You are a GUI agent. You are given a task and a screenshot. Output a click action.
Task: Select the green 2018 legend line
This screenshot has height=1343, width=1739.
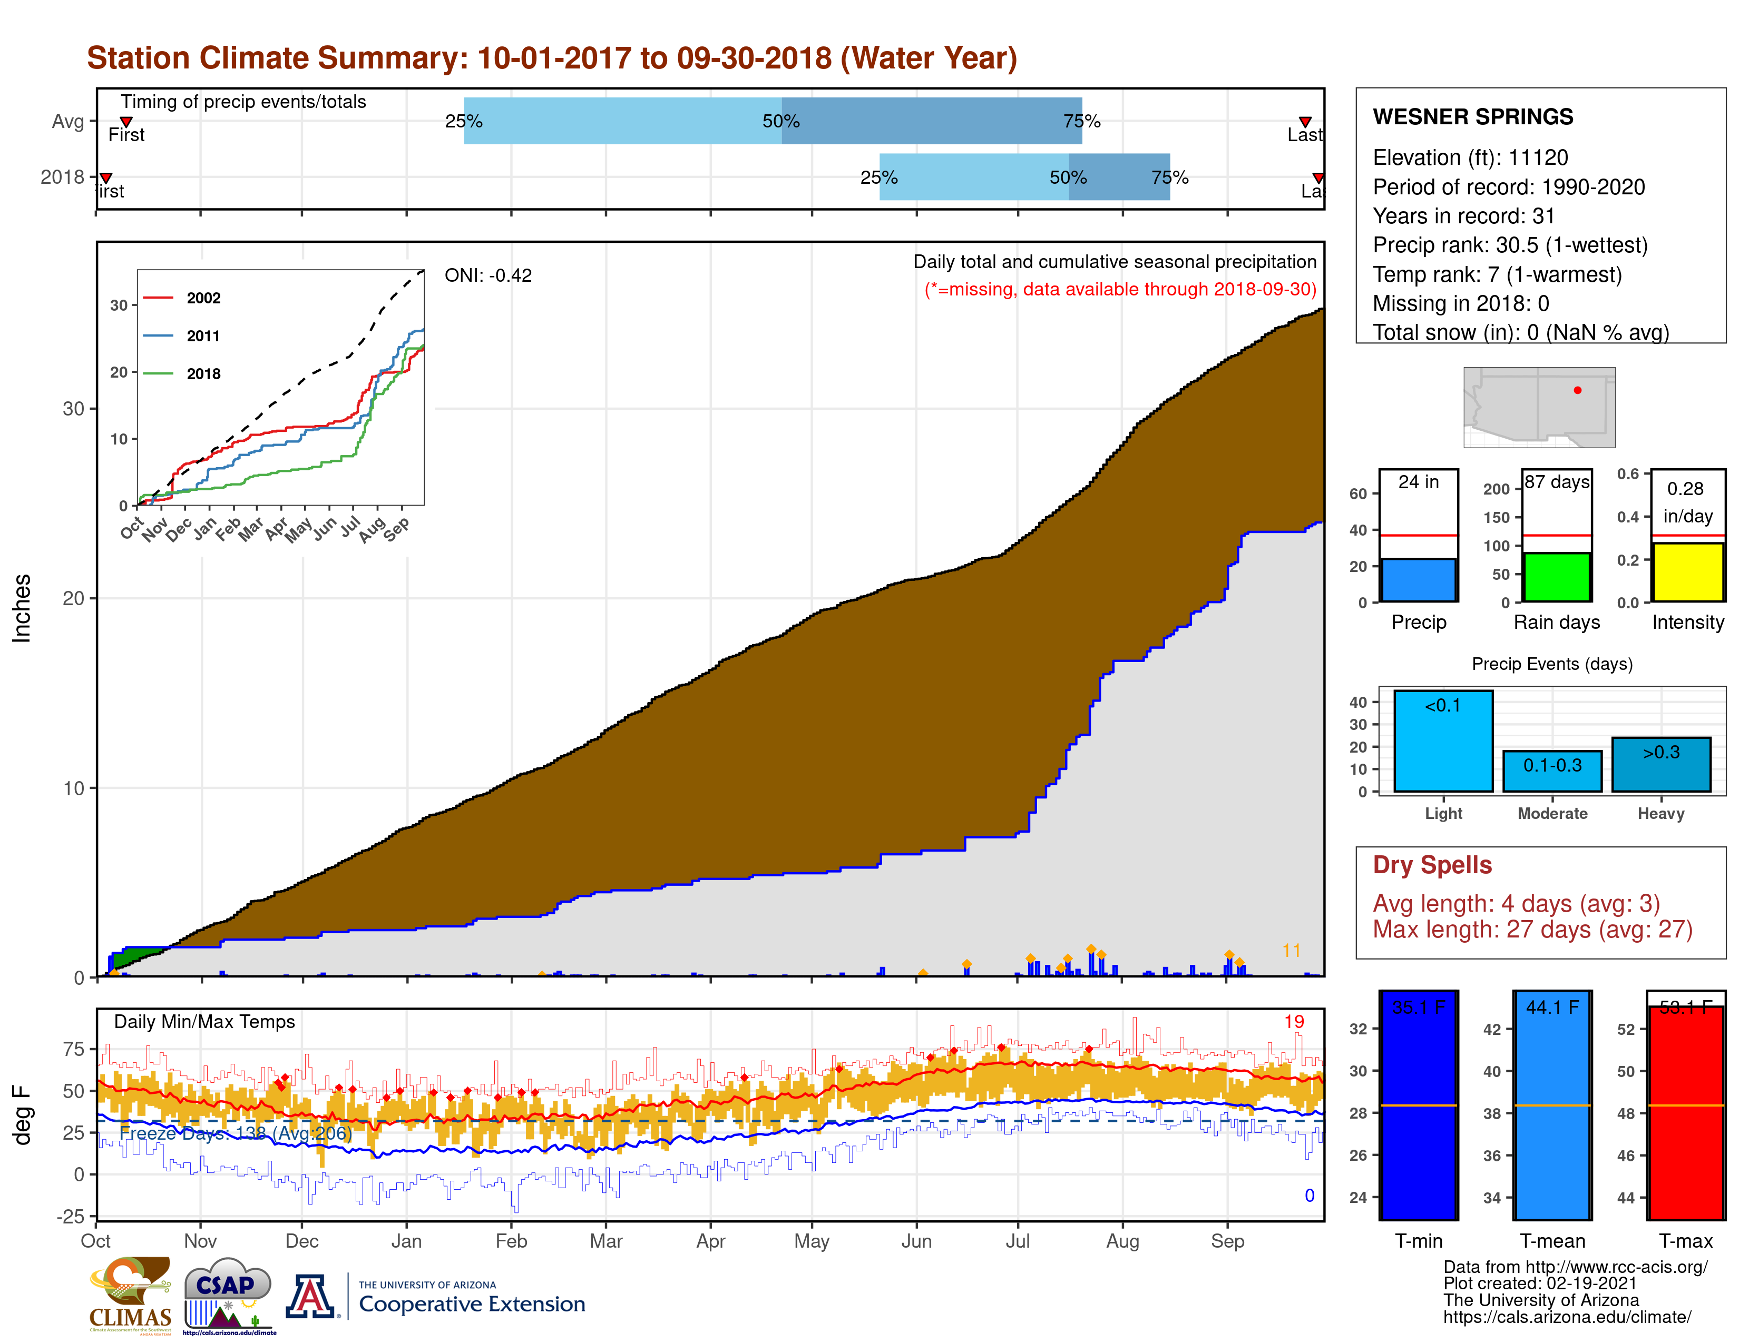[x=158, y=373]
